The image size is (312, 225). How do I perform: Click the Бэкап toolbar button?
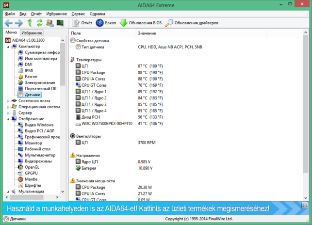tap(106, 23)
